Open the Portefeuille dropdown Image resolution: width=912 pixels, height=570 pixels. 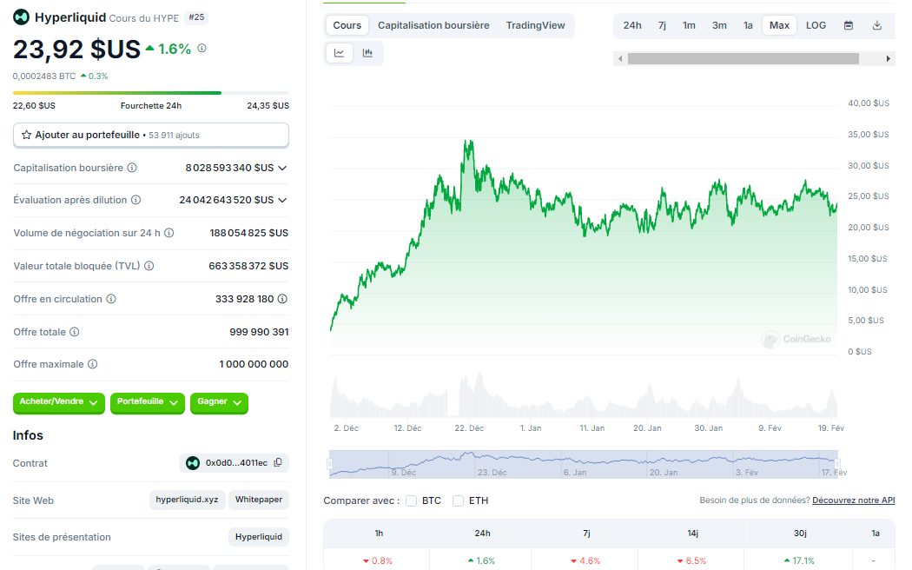coord(147,402)
